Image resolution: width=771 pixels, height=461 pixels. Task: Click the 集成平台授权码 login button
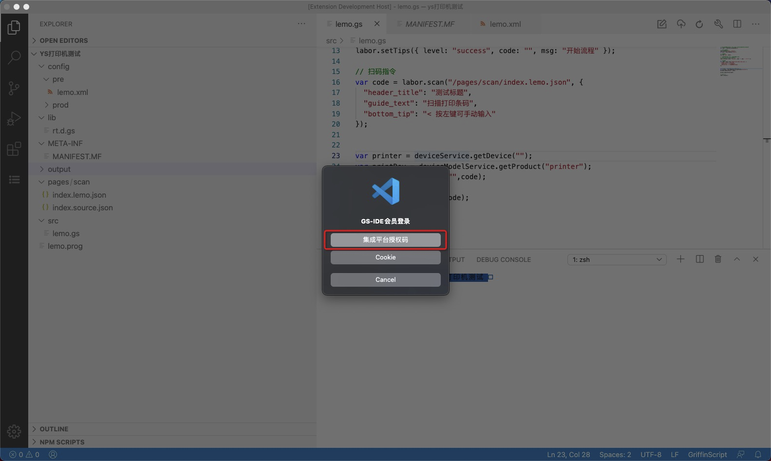coord(386,240)
